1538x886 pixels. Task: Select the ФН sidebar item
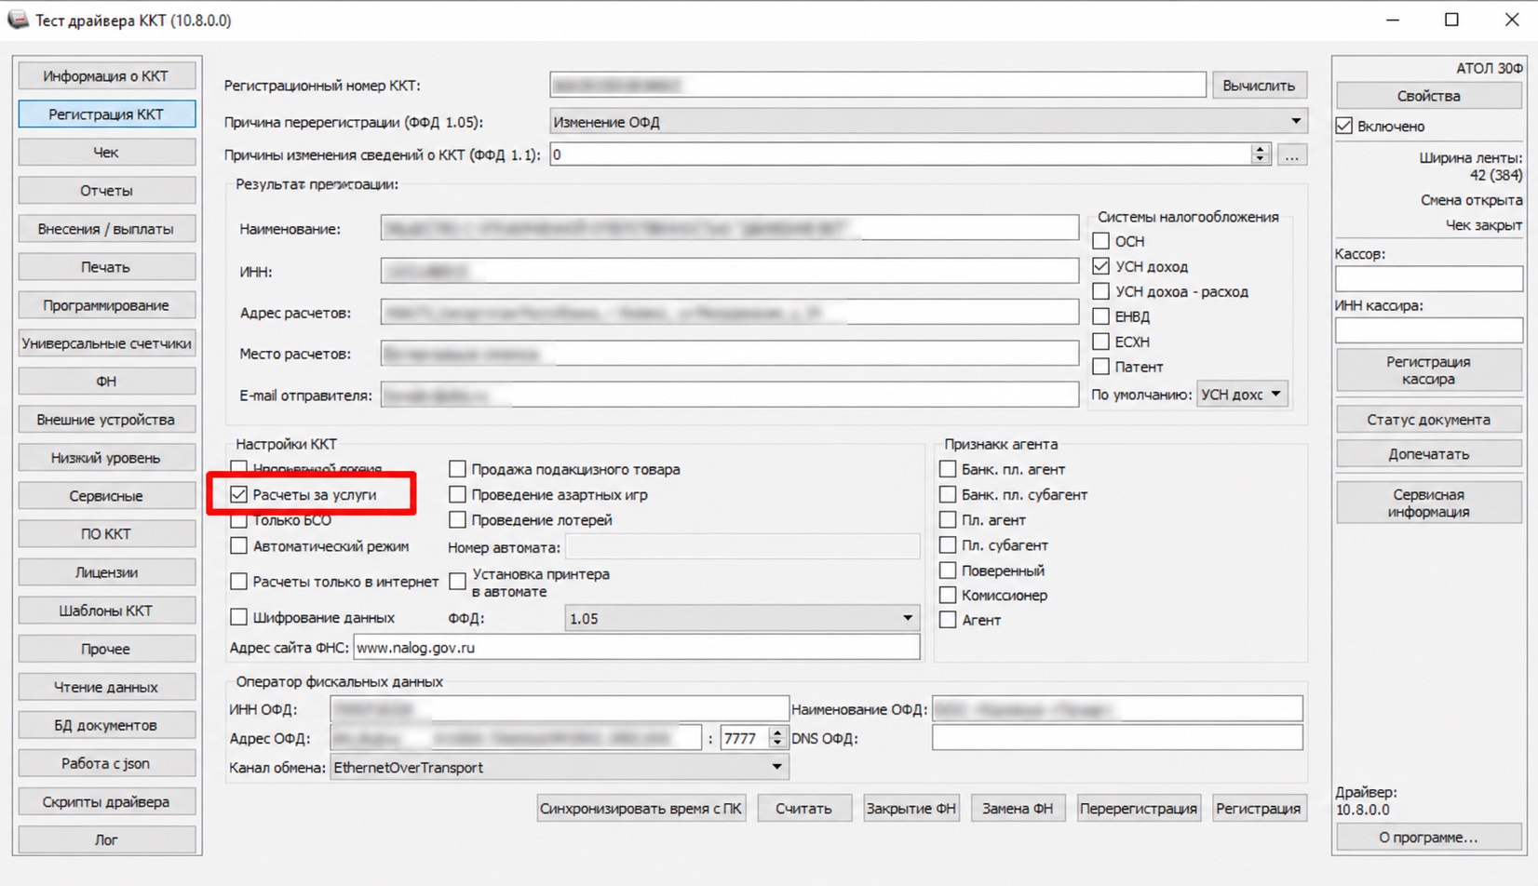click(x=106, y=382)
